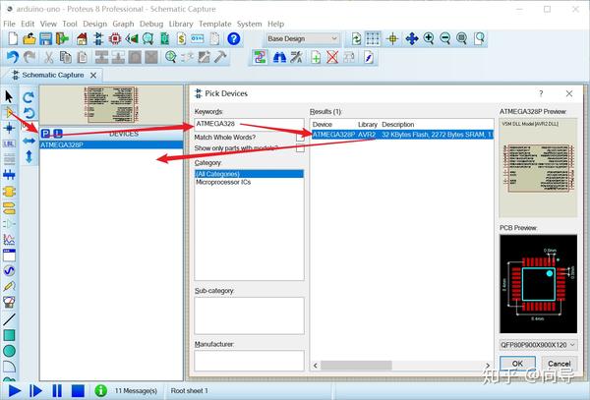
Task: Go to Home page icon
Action: pyautogui.click(x=82, y=38)
